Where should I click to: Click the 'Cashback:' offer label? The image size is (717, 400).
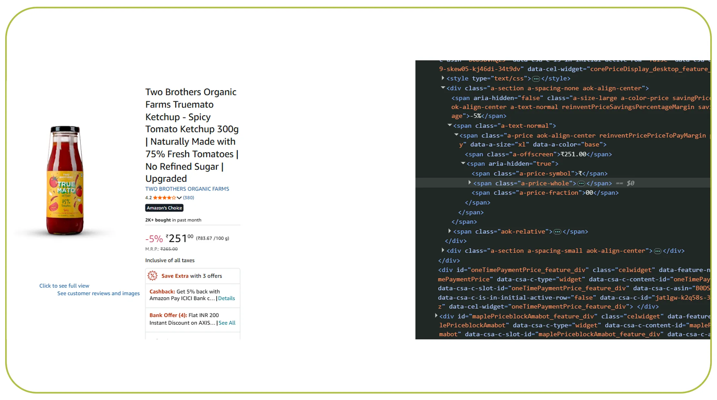point(162,292)
